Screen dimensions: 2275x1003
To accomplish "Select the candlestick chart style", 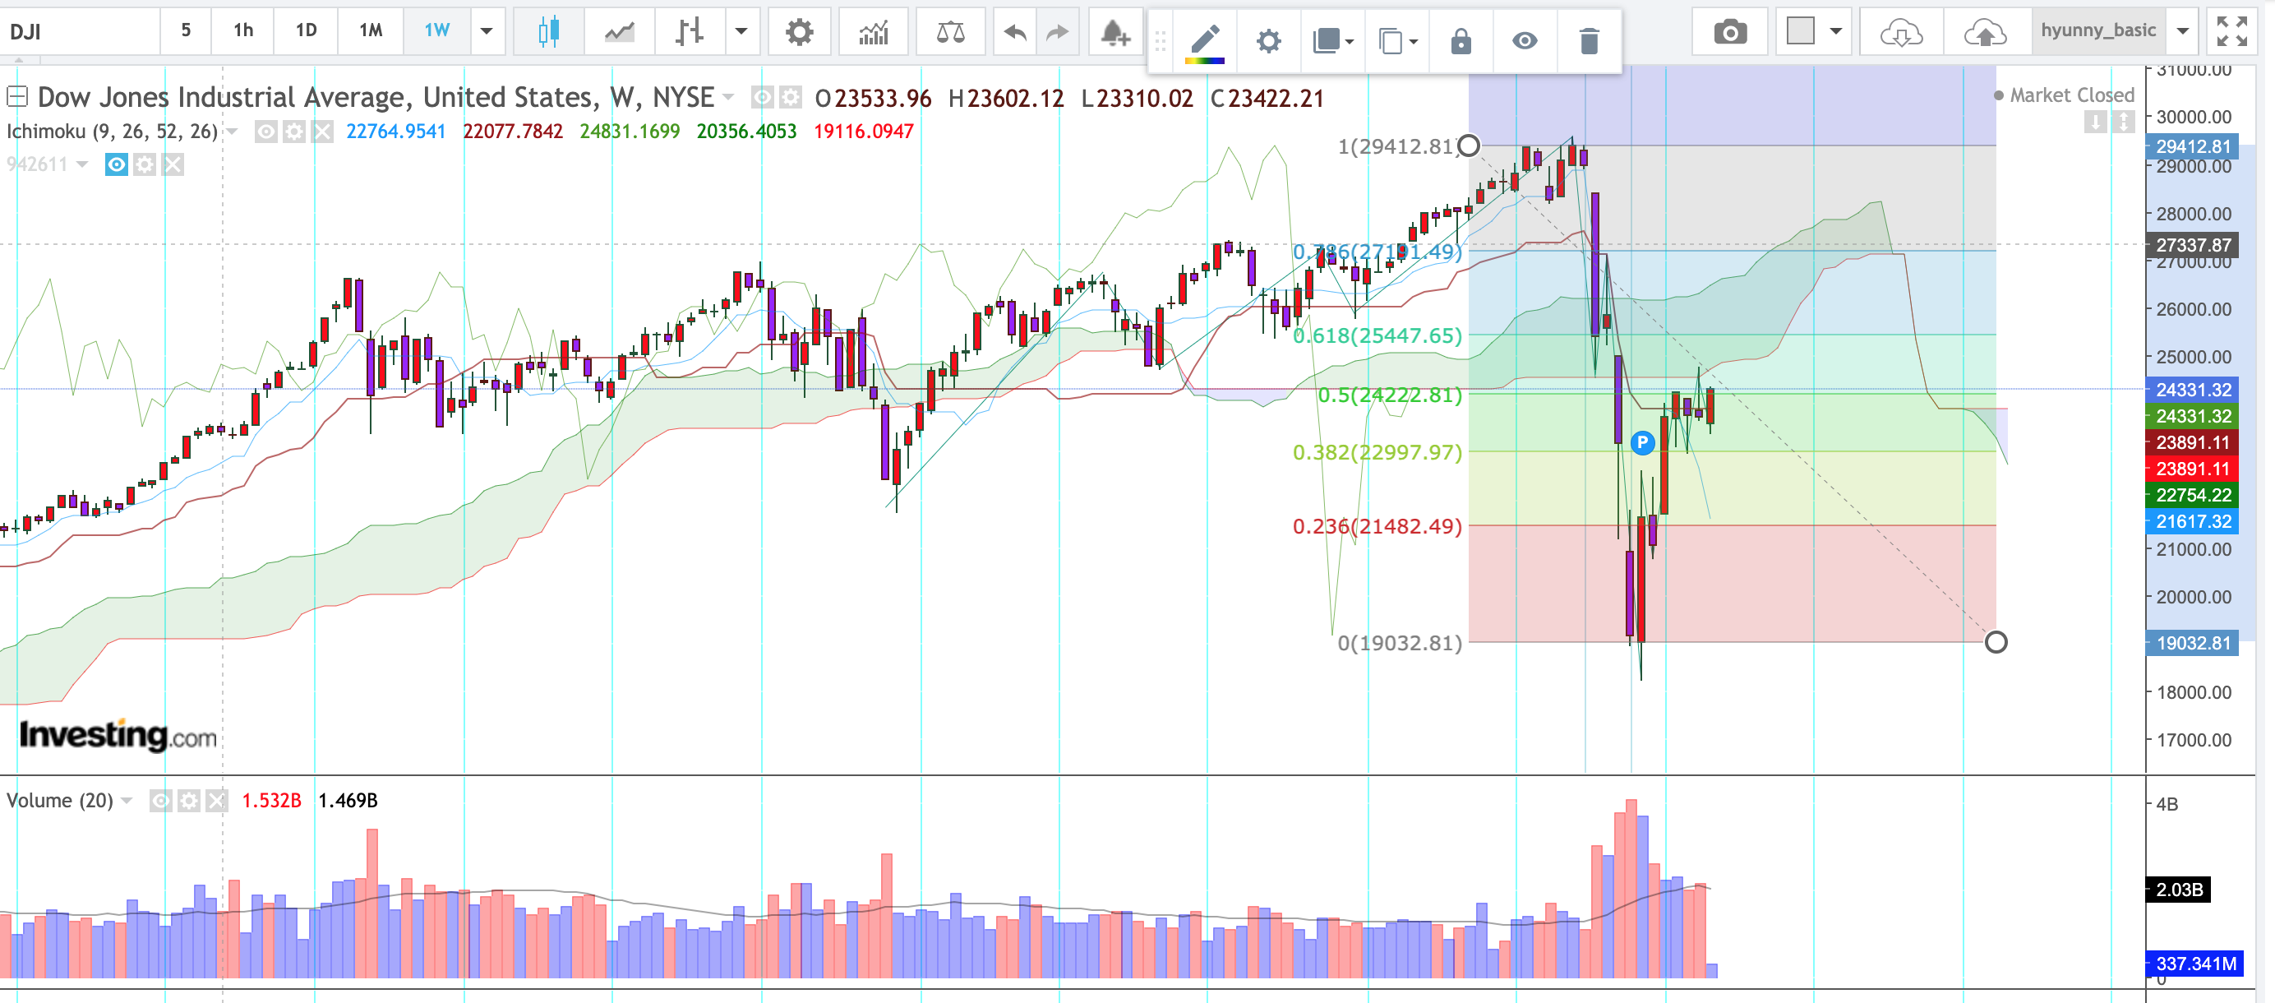I will 548,33.
